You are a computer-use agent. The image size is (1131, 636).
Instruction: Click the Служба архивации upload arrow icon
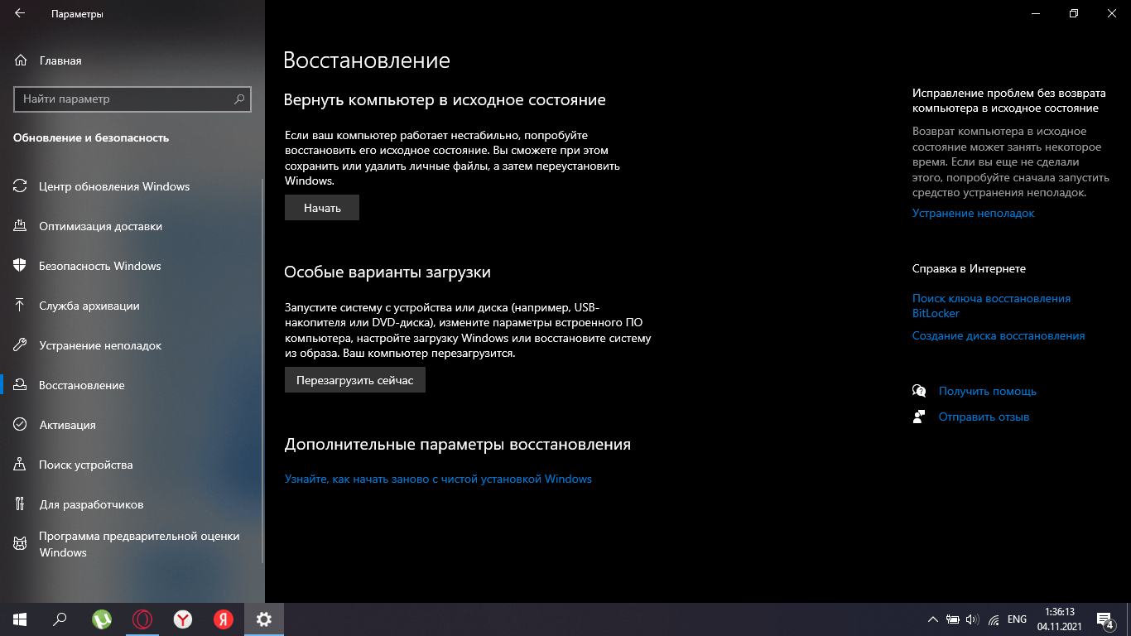21,306
